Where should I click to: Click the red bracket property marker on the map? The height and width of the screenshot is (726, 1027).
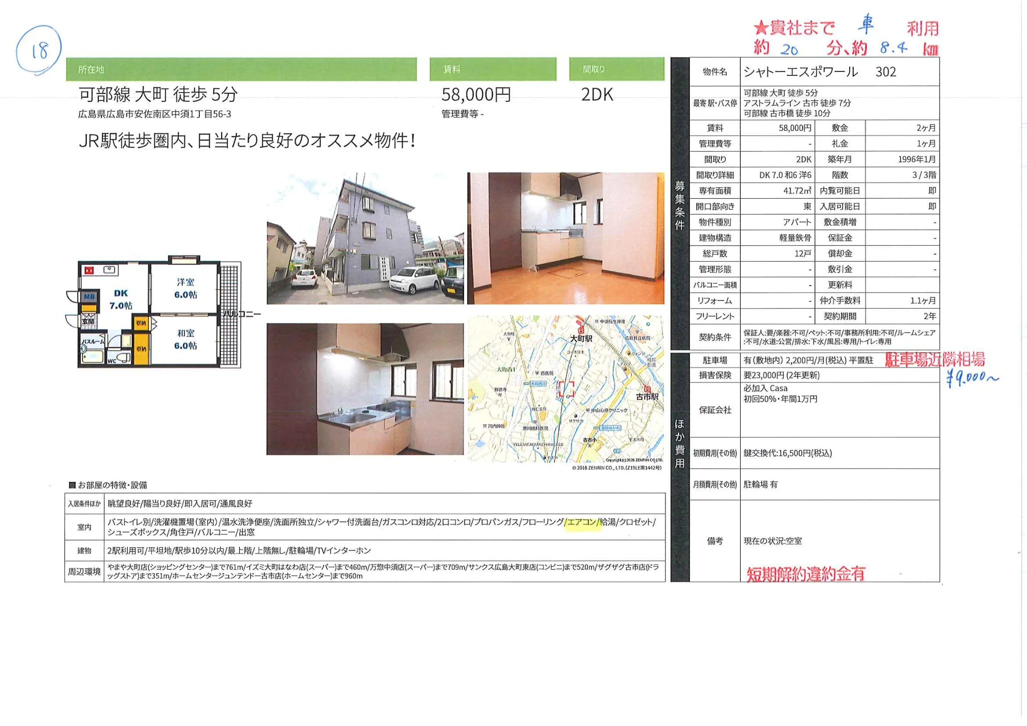pyautogui.click(x=566, y=389)
